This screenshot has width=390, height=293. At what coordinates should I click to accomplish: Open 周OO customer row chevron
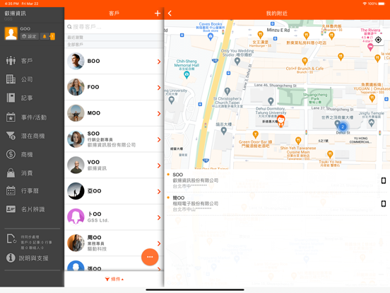[159, 243]
